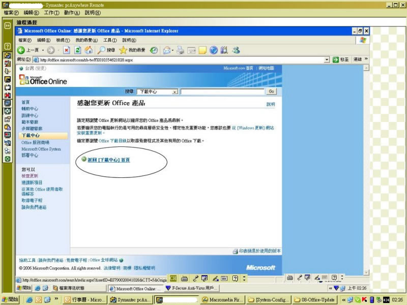Screen dimensions: 407x305
Task: Click the Mail envelope toolbar icon
Action: (166, 50)
